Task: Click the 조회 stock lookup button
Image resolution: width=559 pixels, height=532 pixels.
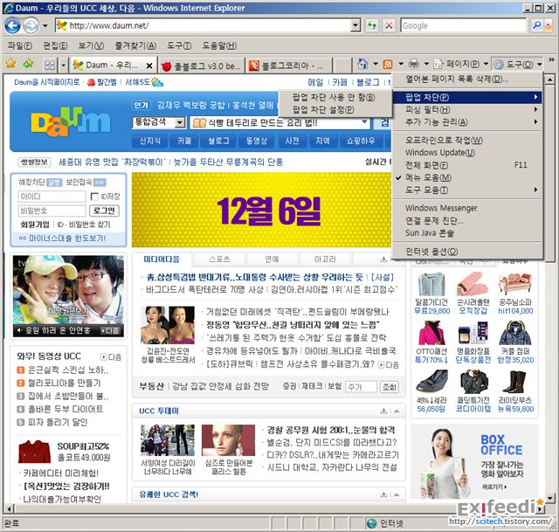Action: tap(389, 387)
